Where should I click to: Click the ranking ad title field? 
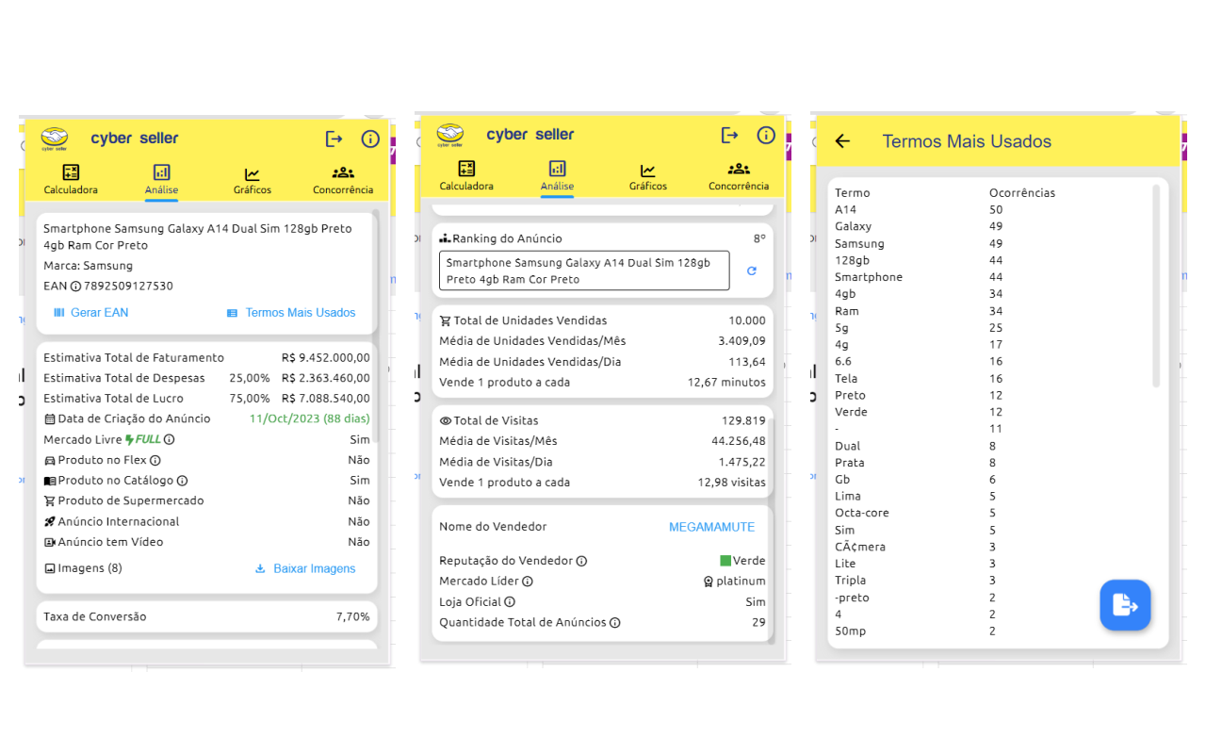(x=584, y=271)
